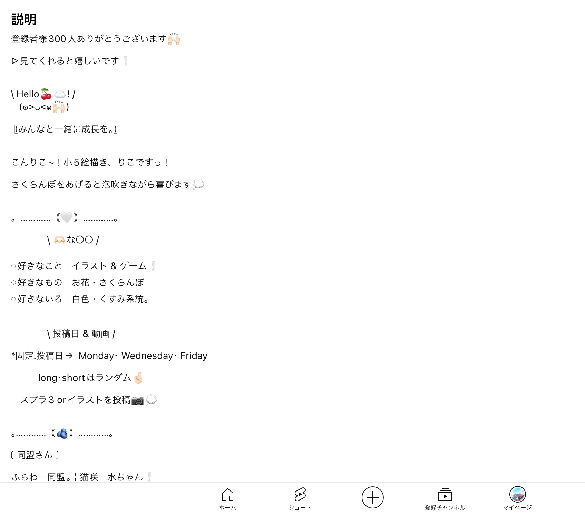Open the Shorts (ショート) icon

[x=300, y=494]
